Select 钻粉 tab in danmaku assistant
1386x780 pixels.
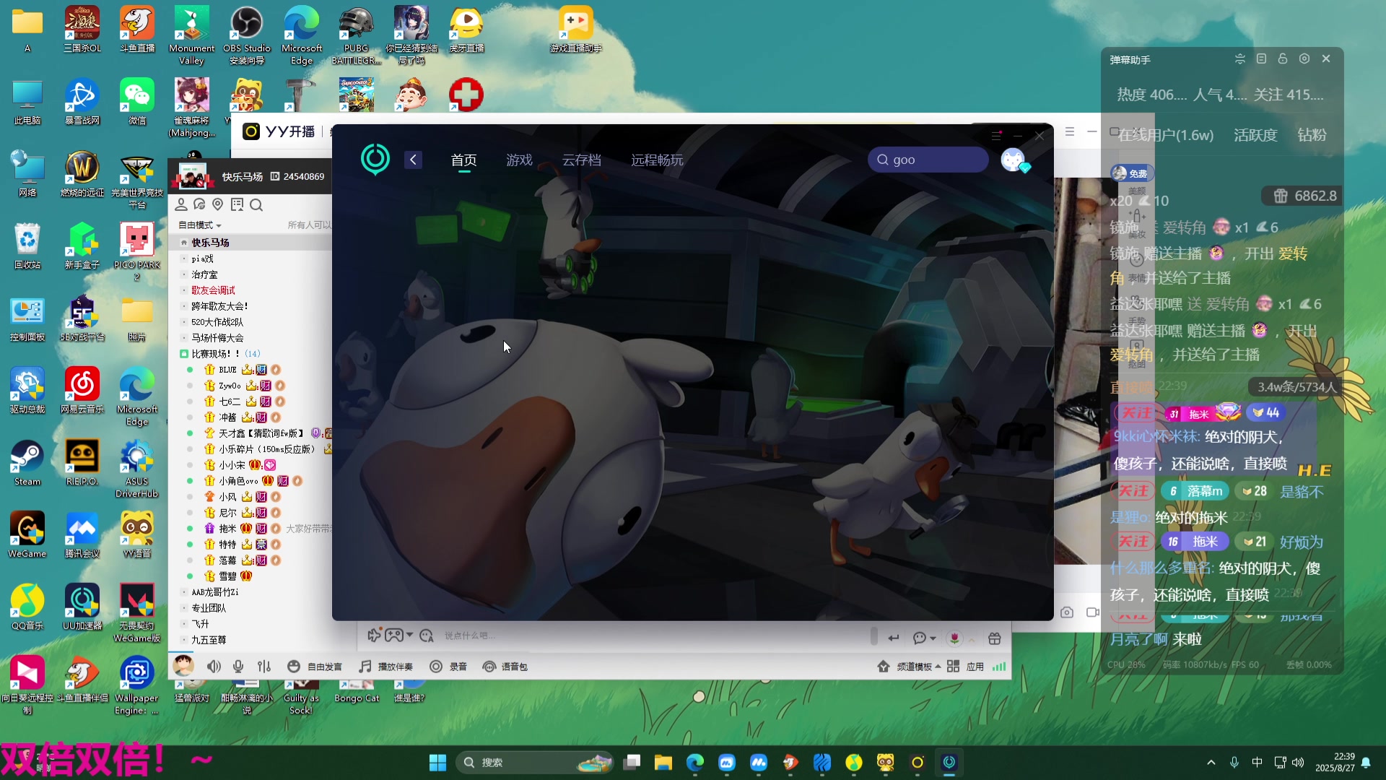pyautogui.click(x=1312, y=135)
